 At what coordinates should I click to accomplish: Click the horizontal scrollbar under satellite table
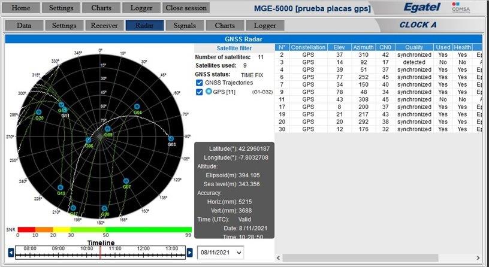(x=360, y=258)
